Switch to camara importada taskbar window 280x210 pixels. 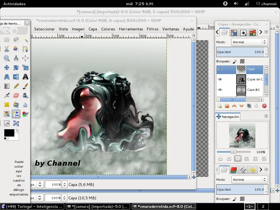(98, 207)
